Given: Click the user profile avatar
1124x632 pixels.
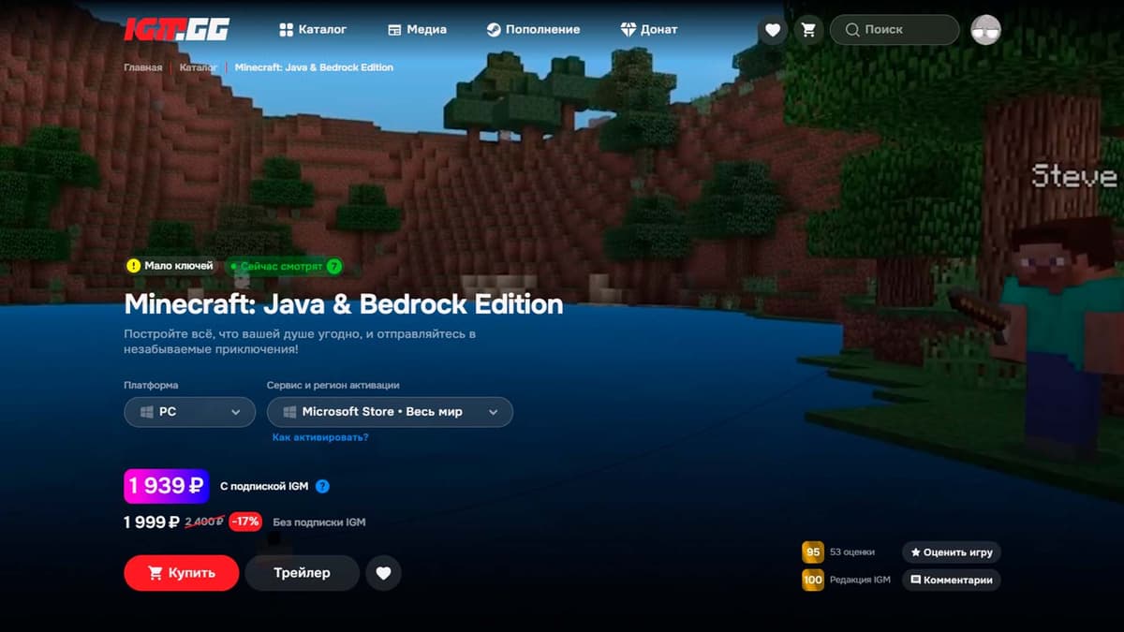Looking at the screenshot, I should pyautogui.click(x=985, y=30).
